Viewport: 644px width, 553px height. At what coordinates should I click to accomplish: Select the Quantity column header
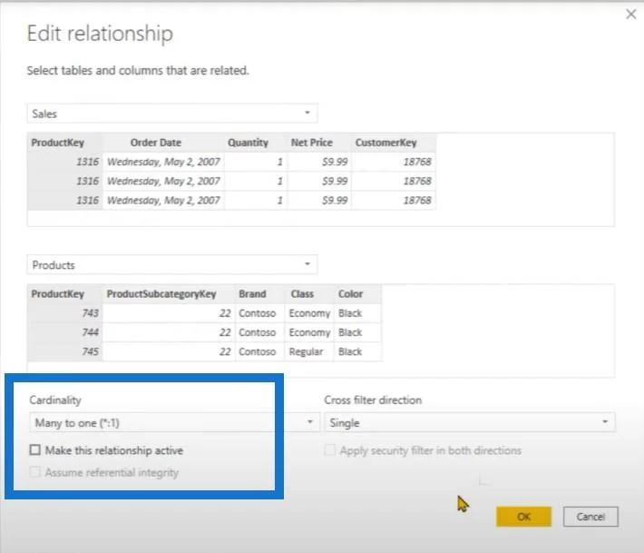click(256, 143)
